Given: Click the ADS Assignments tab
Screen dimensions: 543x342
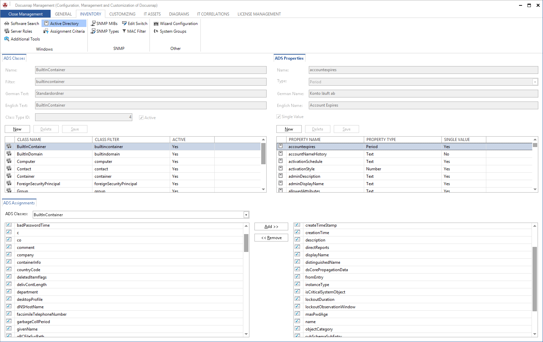Looking at the screenshot, I should [x=19, y=203].
